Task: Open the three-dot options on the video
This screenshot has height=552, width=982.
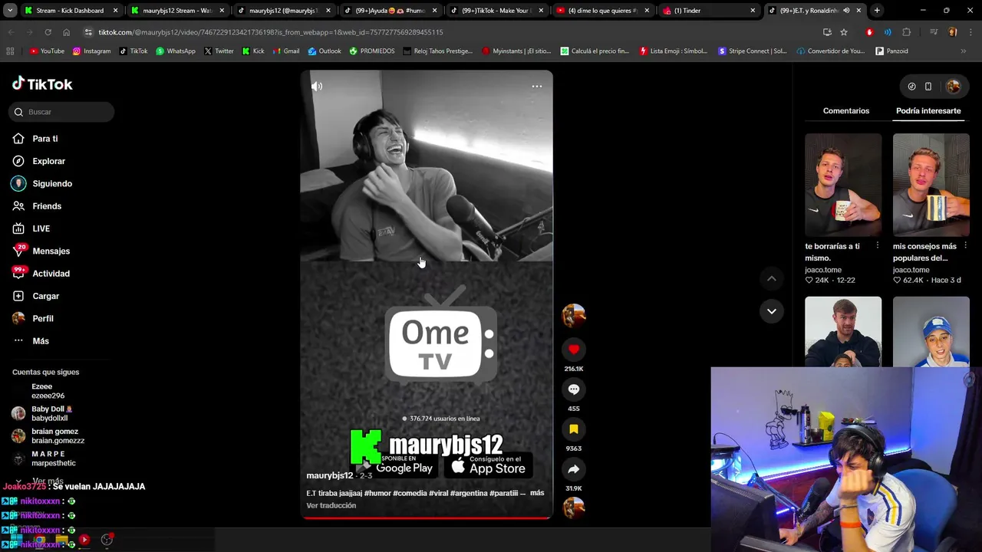Action: pyautogui.click(x=537, y=87)
